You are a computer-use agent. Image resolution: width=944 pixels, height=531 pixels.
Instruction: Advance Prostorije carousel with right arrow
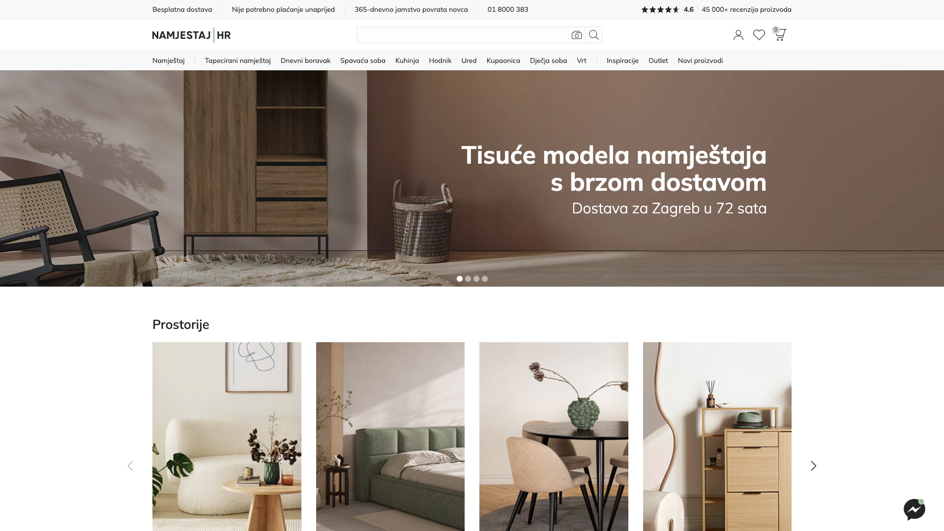[x=813, y=466]
